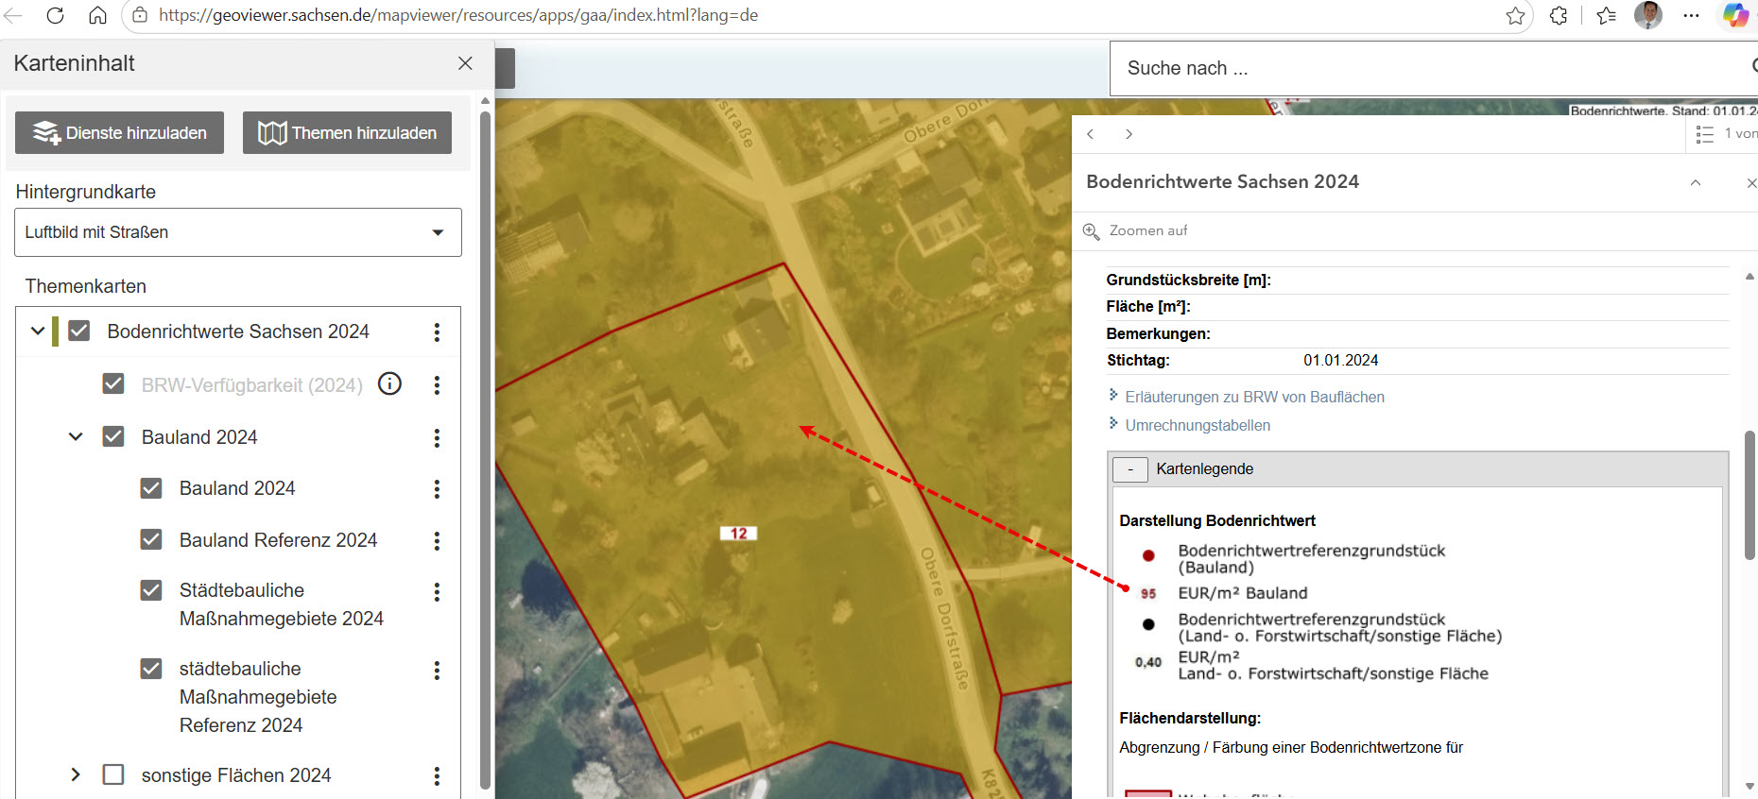Toggle Bauland Referenz 2024 checkbox
The image size is (1758, 799).
151,539
